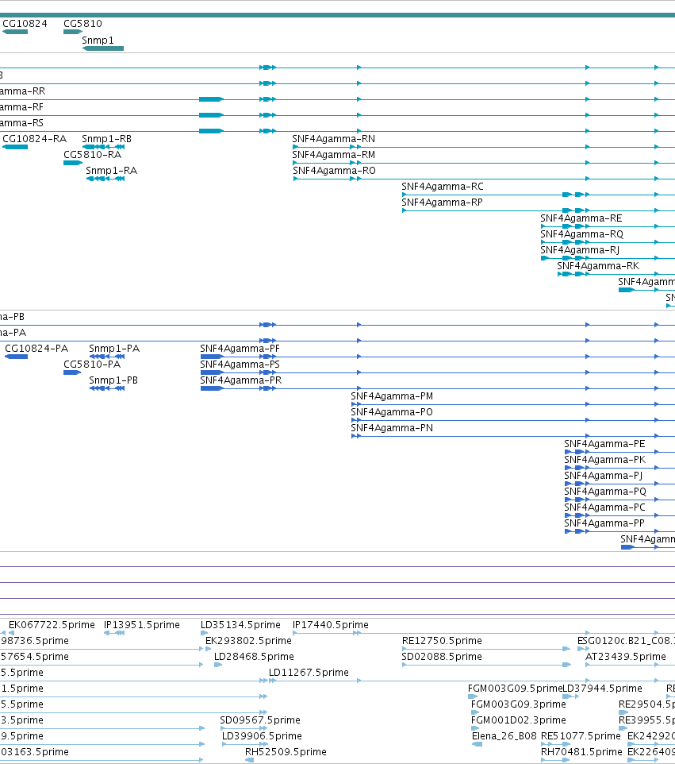Viewport: 675px width, 764px height.
Task: Select the FGM003G09.3prime EST label
Action: (x=518, y=704)
